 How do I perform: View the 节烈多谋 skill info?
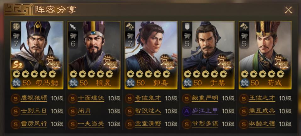[x=205, y=124]
